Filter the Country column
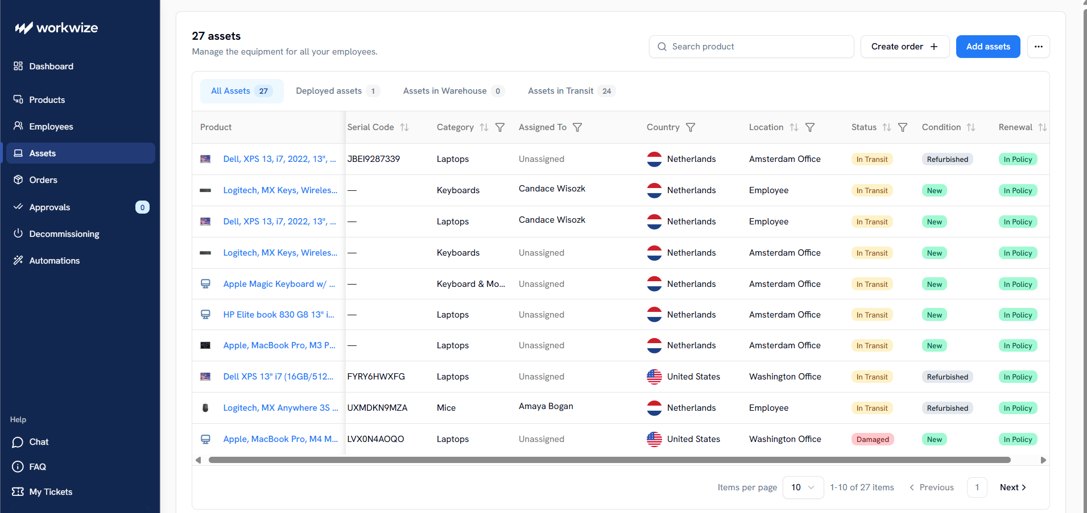Viewport: 1087px width, 513px height. pos(691,127)
